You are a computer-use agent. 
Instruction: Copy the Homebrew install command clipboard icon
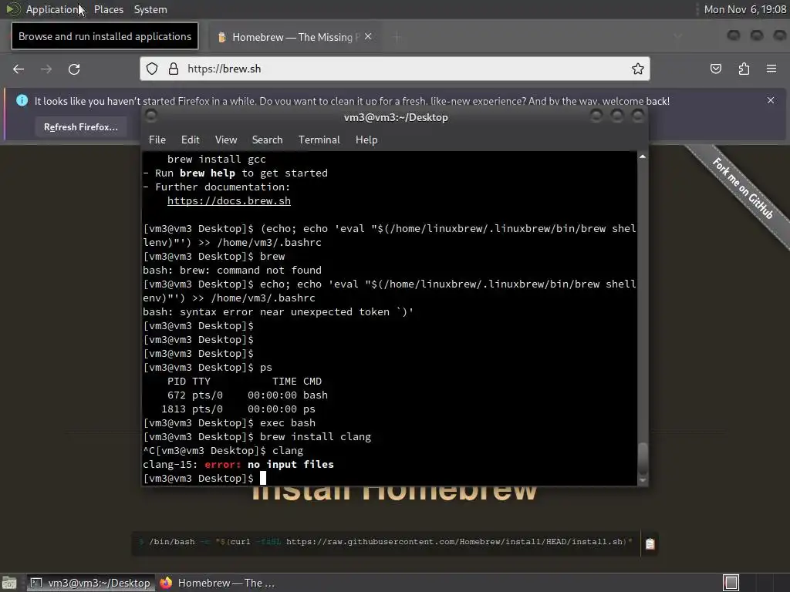click(x=650, y=543)
